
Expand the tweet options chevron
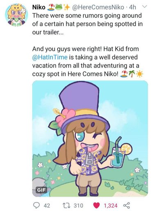(x=144, y=7)
